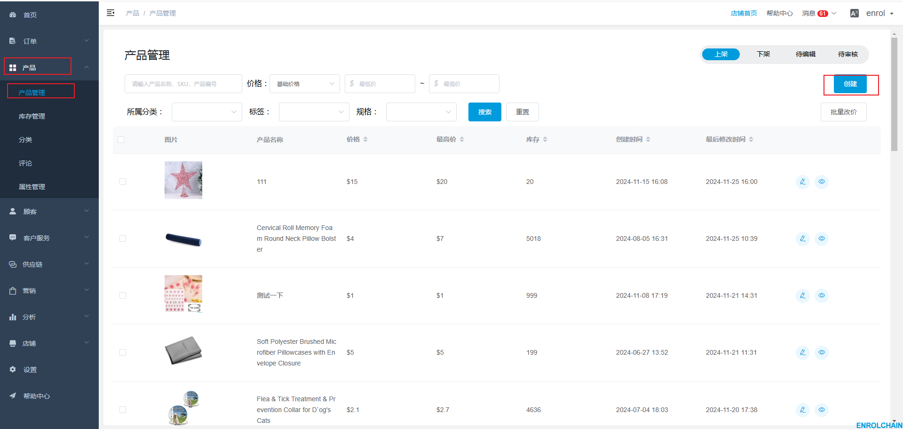Viewport: 903px width, 429px height.
Task: Edit Cervical Roll Memory Foam pillow product
Action: pos(803,238)
